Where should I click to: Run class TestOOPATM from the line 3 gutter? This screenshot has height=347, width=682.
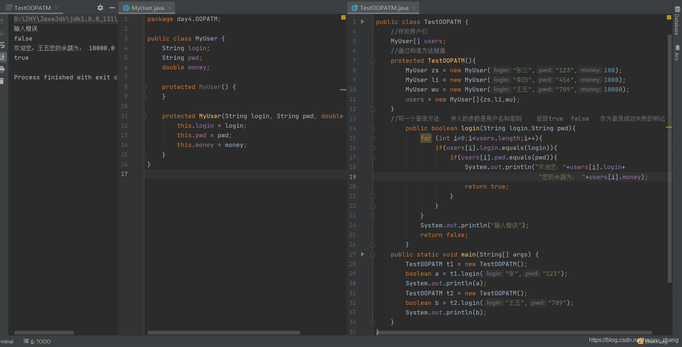tap(363, 22)
